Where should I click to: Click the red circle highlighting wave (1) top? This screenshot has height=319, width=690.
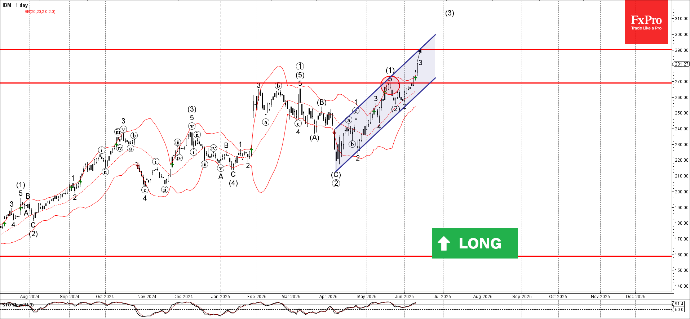[390, 85]
